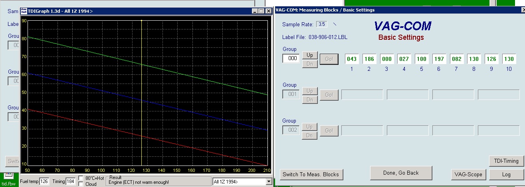
Task: Click the Group 001 number field
Action: (291, 94)
